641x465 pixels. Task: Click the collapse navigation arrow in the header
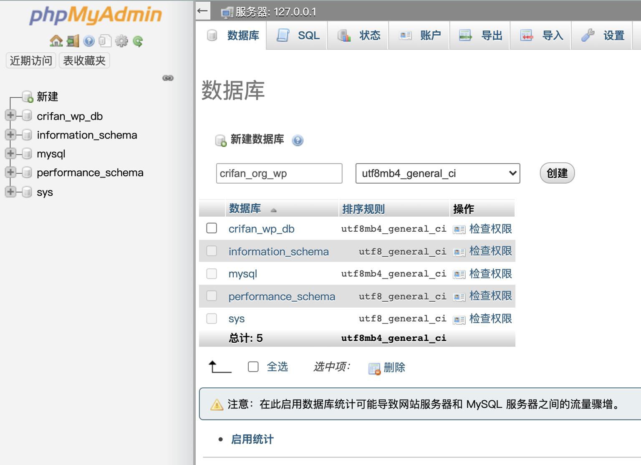(202, 11)
